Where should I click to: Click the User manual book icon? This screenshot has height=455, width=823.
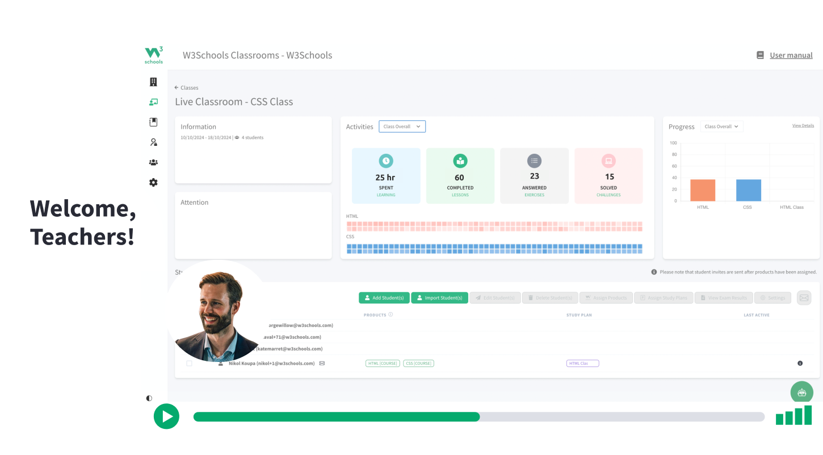760,55
